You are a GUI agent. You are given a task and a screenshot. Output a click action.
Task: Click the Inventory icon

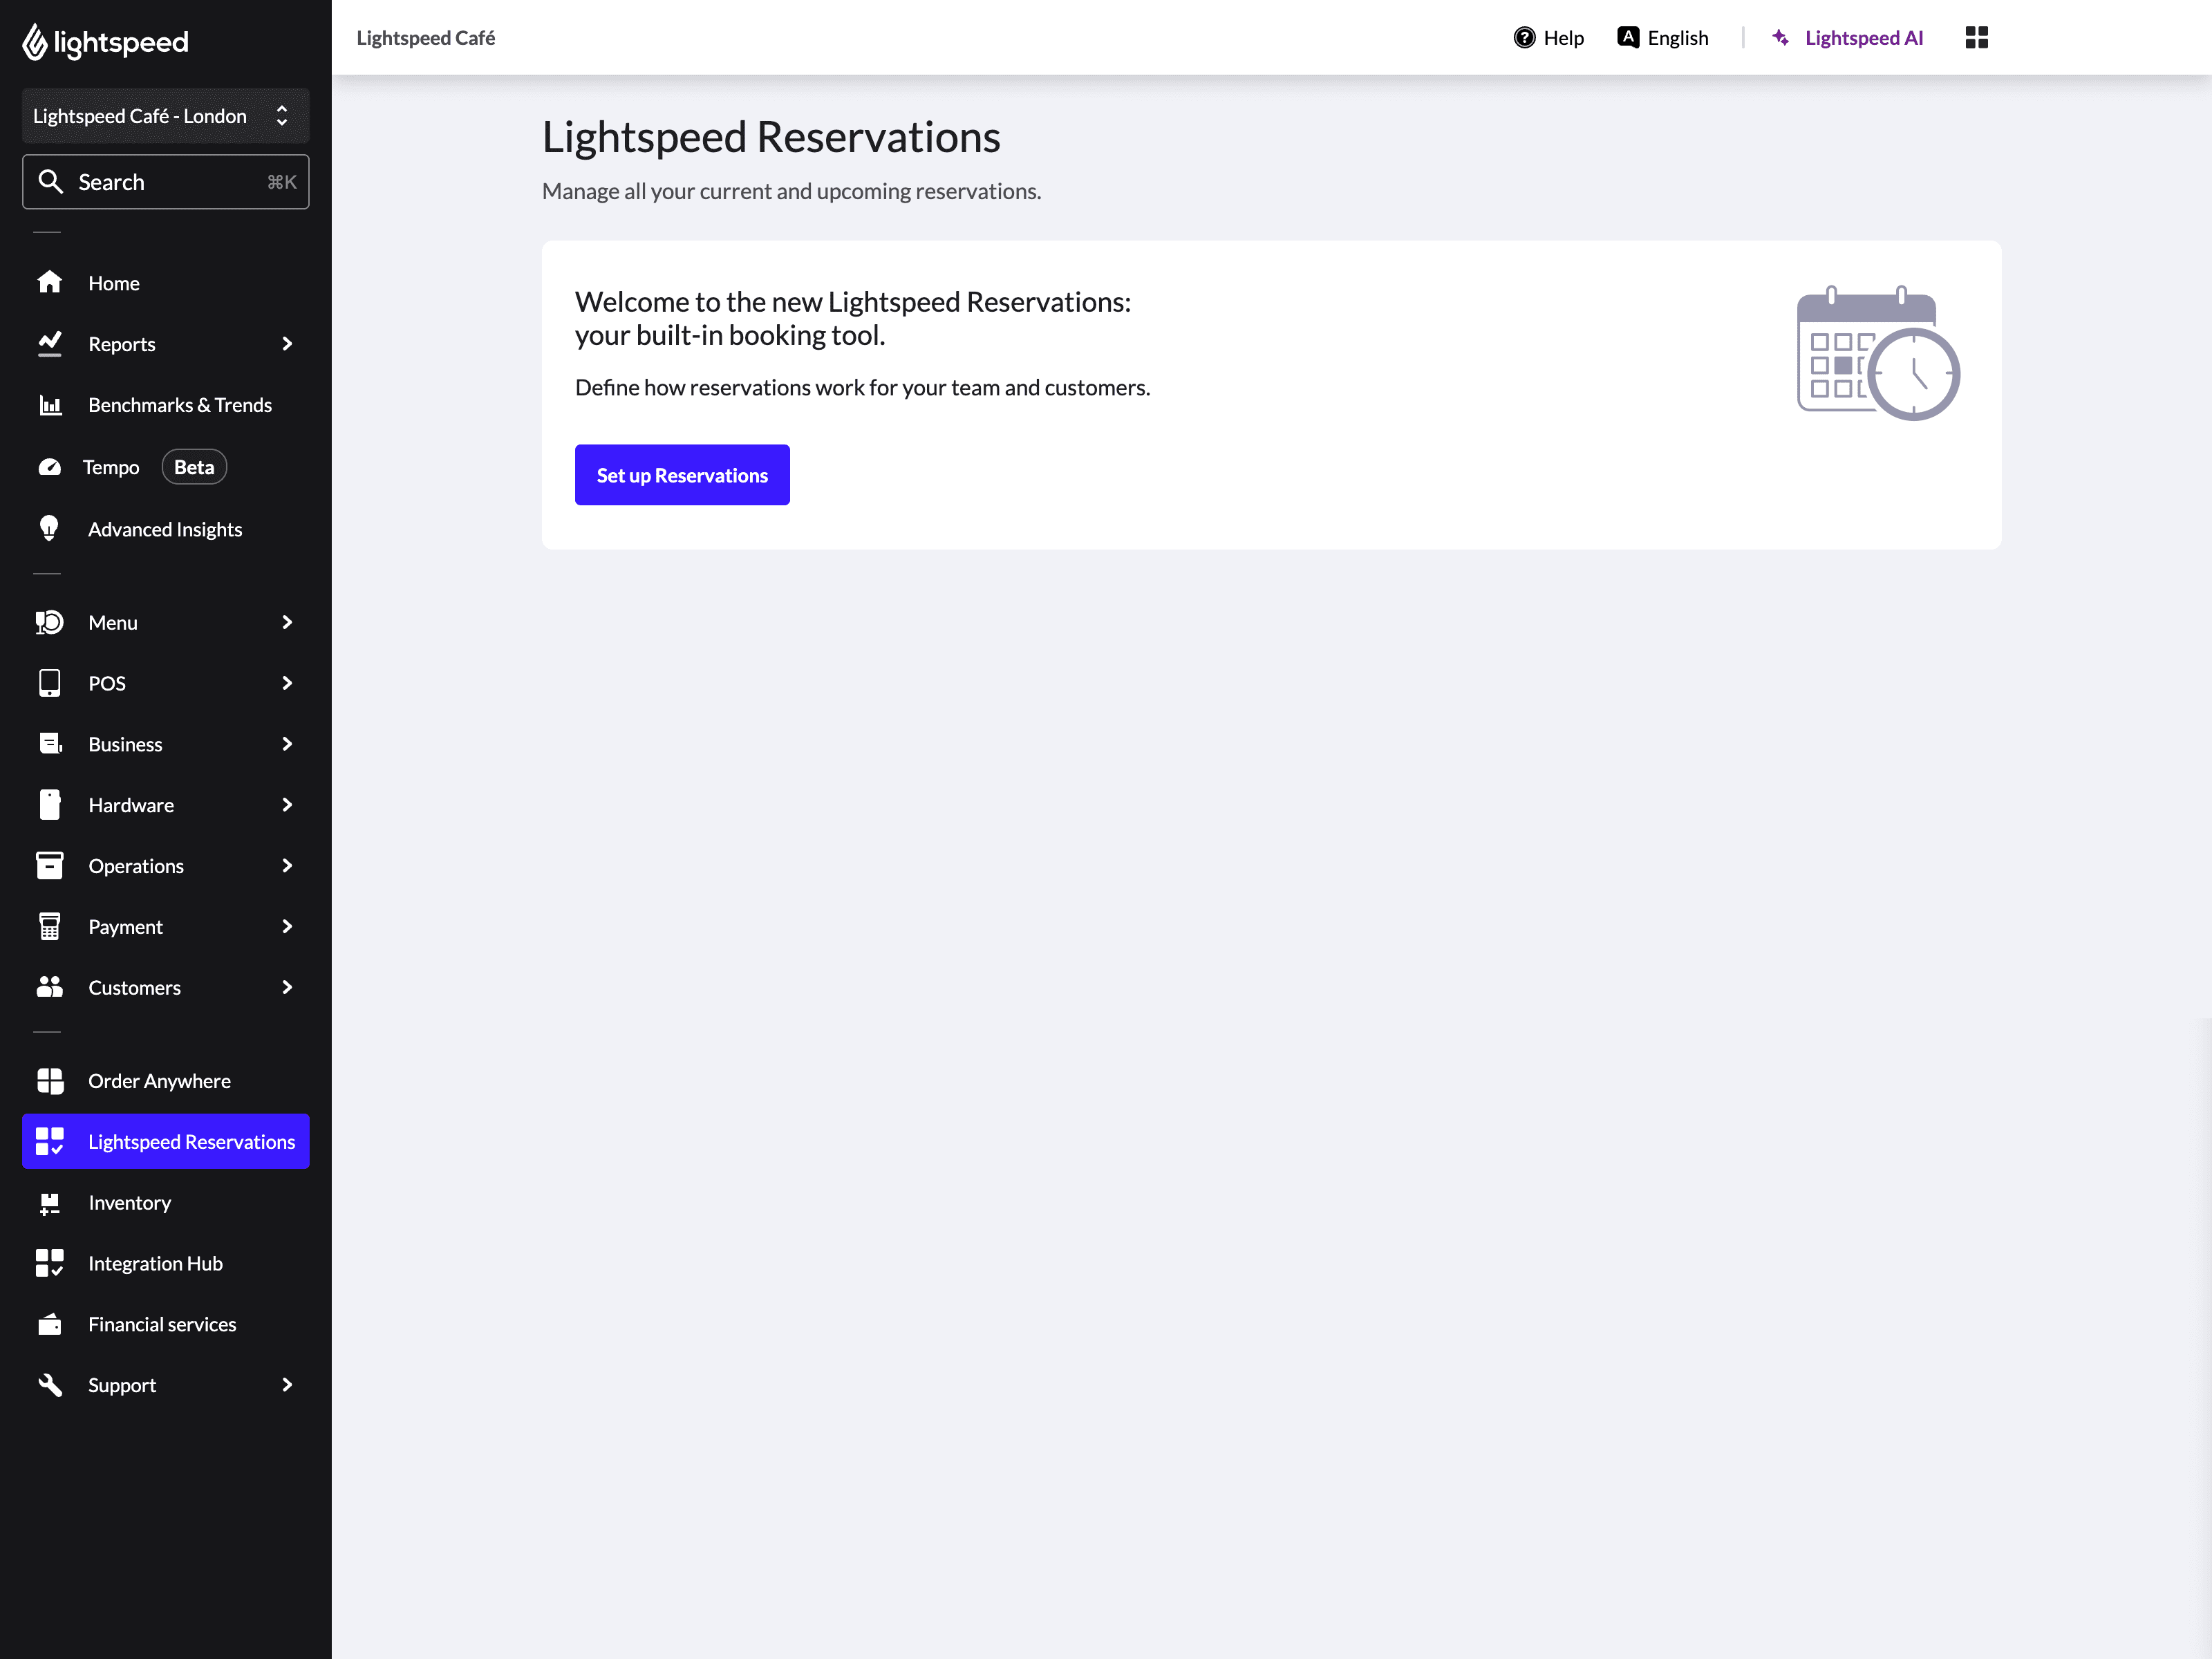[50, 1202]
